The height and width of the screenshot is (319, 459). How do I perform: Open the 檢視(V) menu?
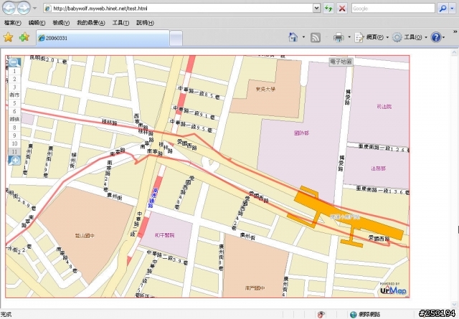[61, 22]
